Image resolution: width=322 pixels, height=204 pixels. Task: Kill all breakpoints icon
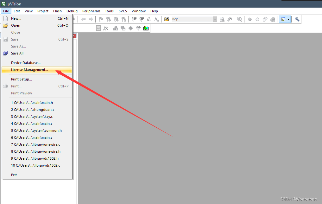tap(273, 19)
